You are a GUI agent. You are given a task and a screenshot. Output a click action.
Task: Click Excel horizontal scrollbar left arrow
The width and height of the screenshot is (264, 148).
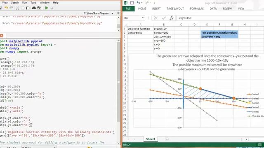pyautogui.click(x=247, y=139)
